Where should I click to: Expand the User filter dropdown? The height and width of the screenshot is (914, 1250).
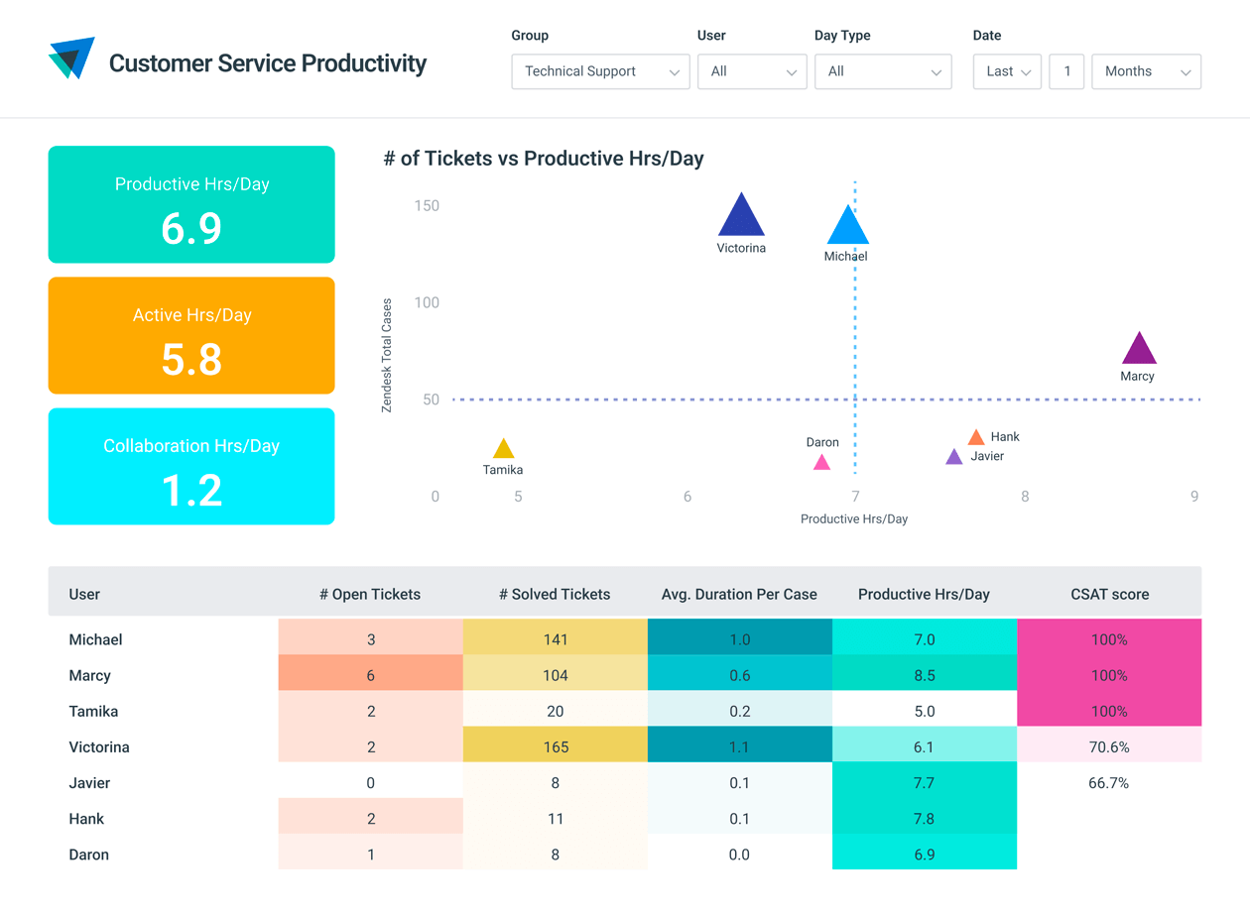tap(752, 71)
